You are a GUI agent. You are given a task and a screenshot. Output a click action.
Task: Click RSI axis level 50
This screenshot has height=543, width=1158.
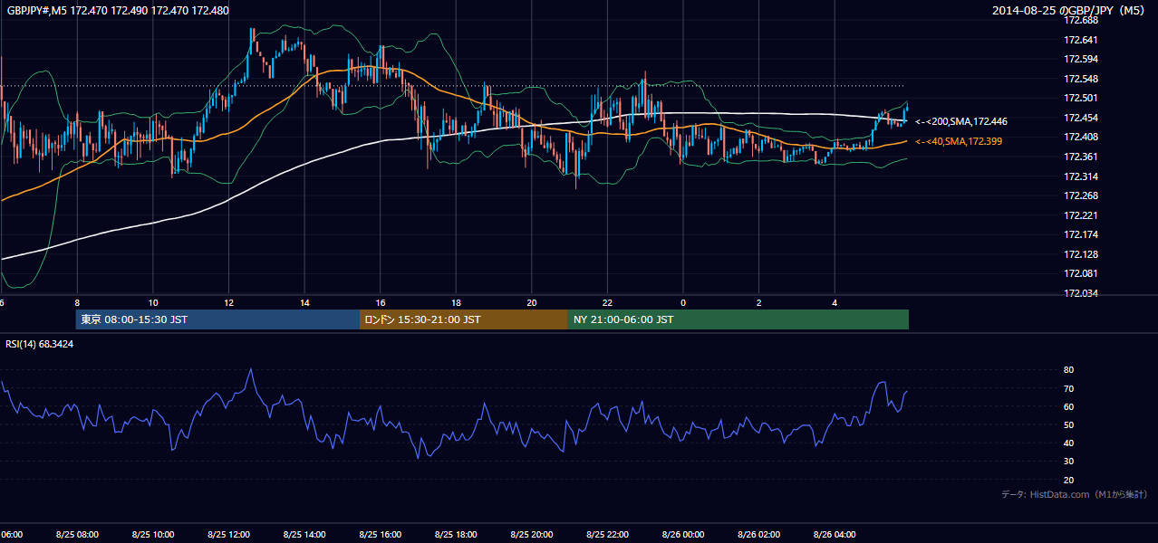click(1068, 424)
